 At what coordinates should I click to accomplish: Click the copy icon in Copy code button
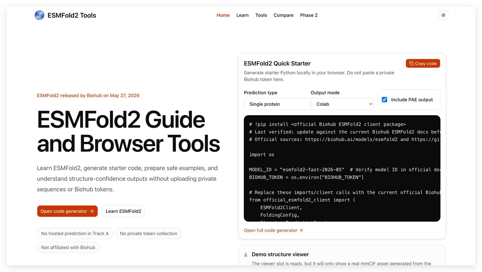[x=411, y=63]
